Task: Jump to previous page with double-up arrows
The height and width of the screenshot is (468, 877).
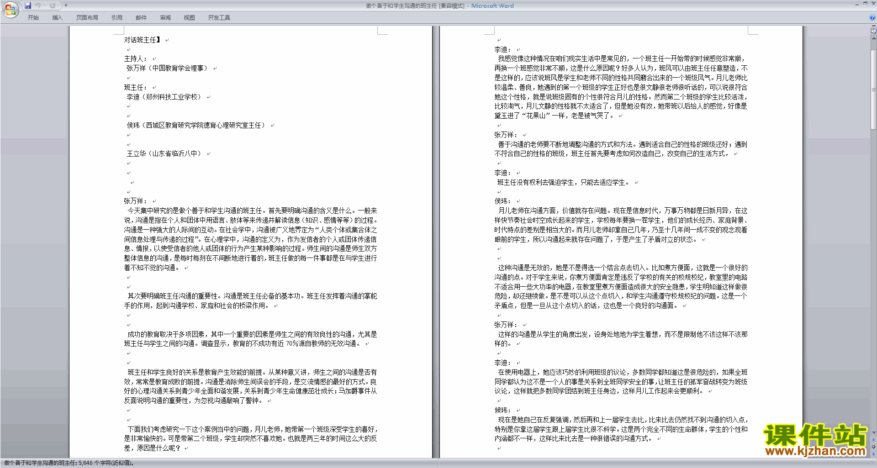Action: (874, 440)
